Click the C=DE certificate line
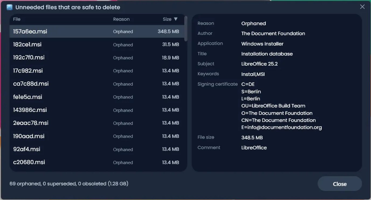Image resolution: width=371 pixels, height=200 pixels. click(248, 84)
